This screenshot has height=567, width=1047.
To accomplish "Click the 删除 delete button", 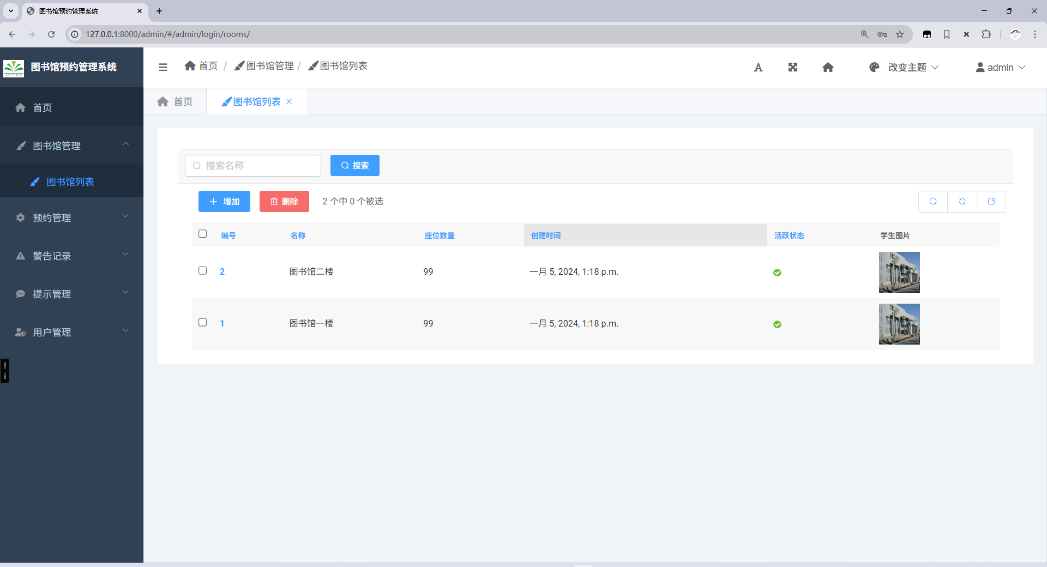I will pos(284,202).
